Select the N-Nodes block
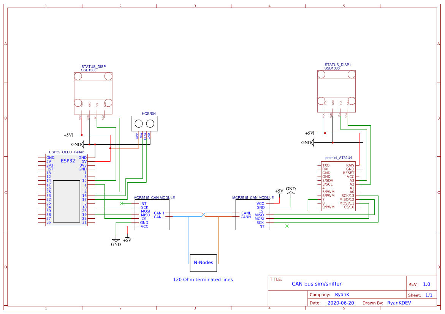This screenshot has width=445, height=314. pos(203,263)
